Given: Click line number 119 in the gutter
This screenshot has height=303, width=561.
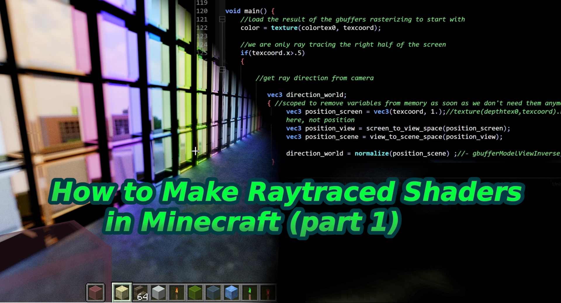Looking at the screenshot, I should point(202,3).
